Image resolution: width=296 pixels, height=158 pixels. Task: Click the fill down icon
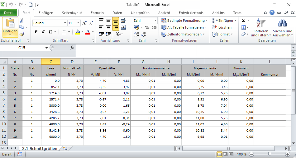coord(244,28)
